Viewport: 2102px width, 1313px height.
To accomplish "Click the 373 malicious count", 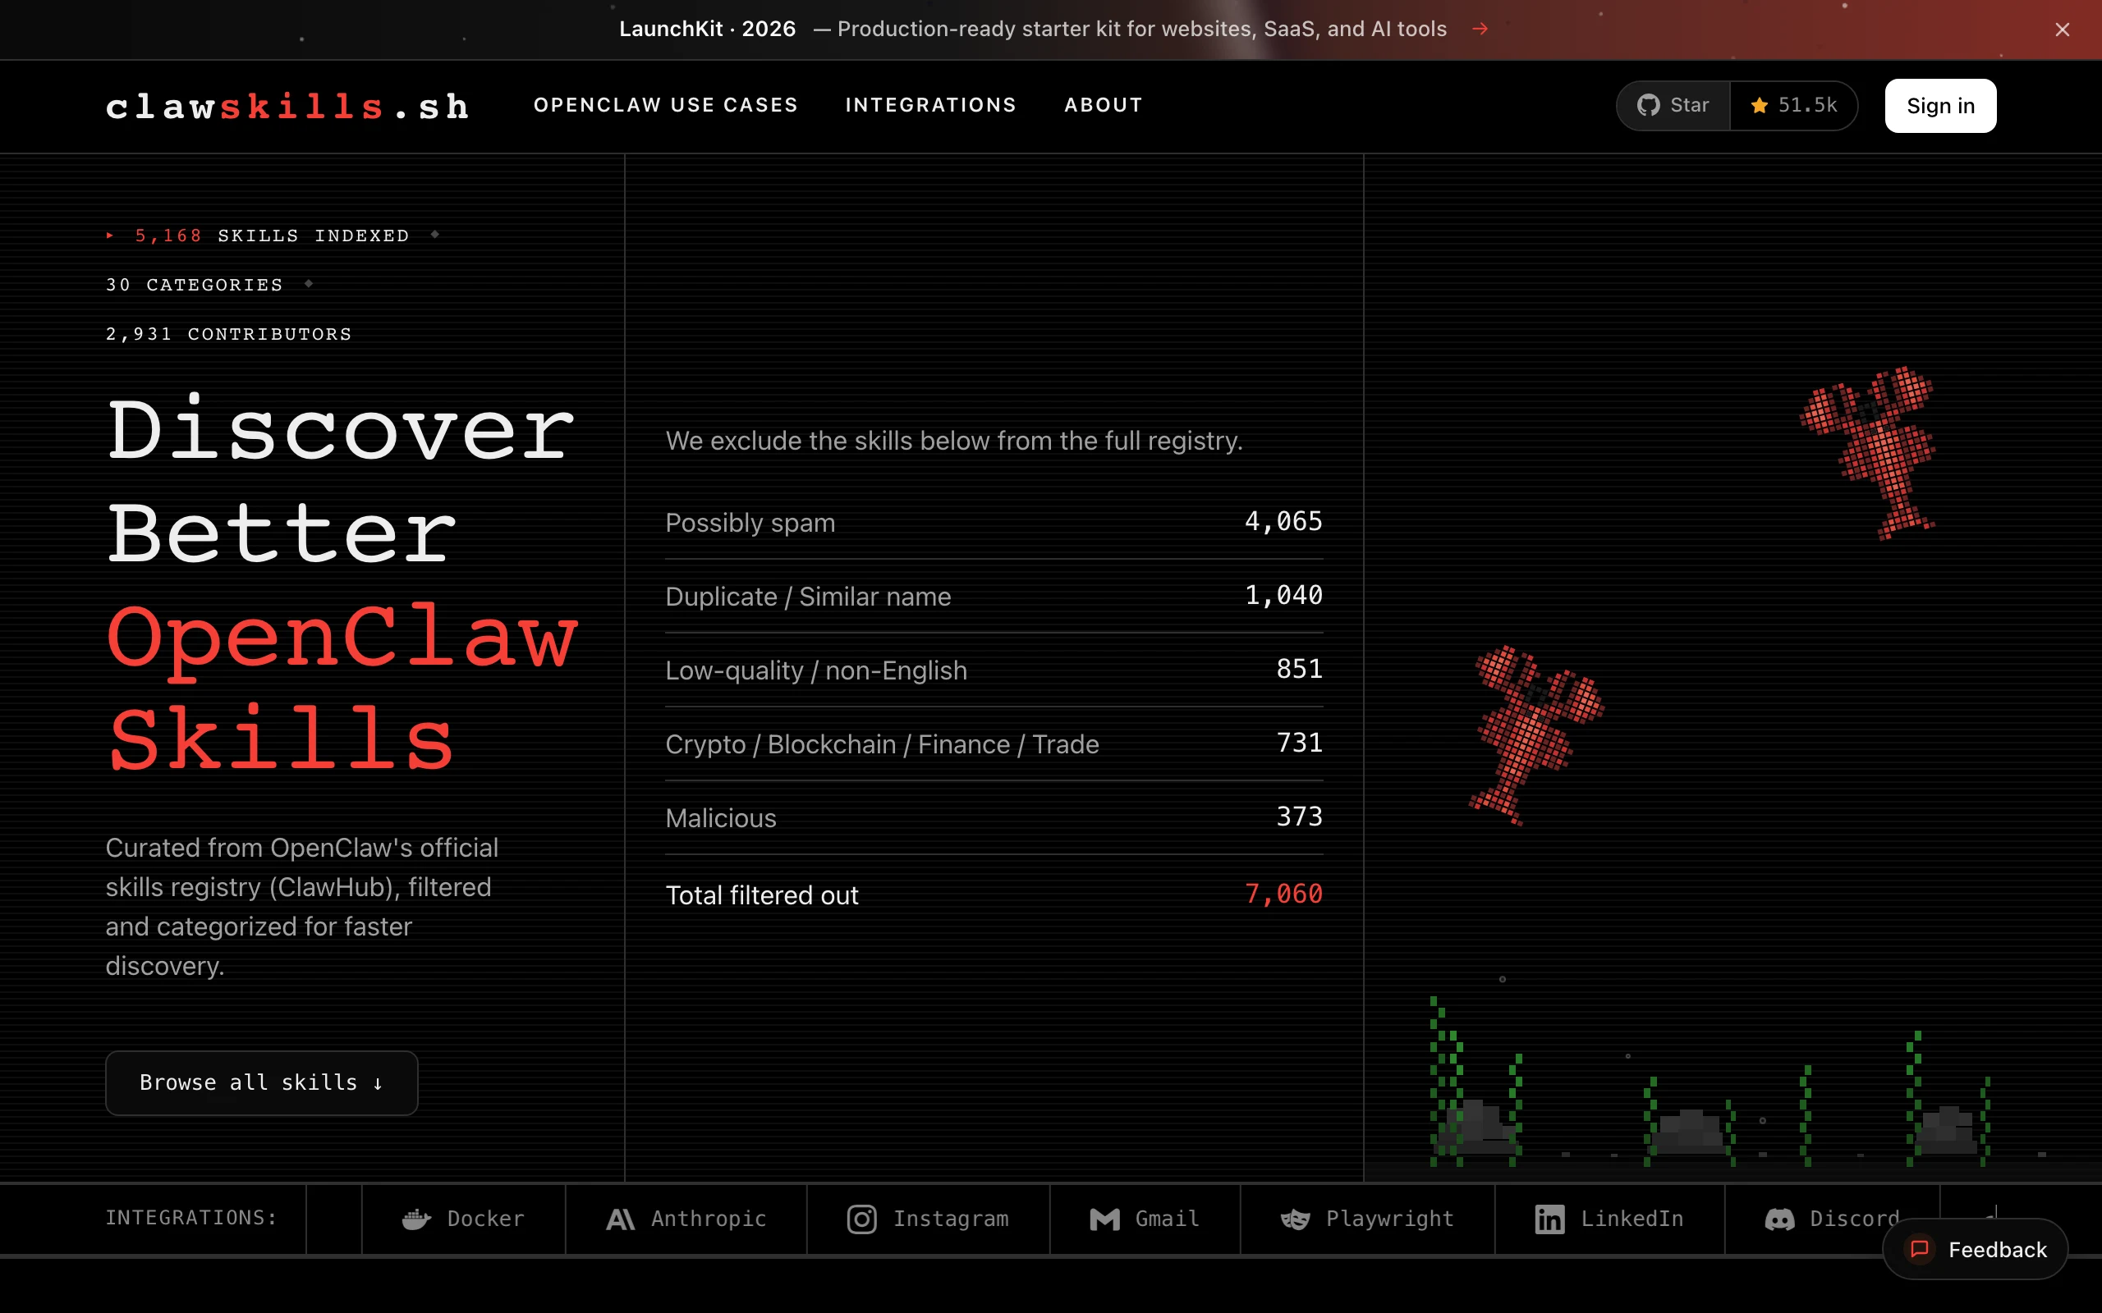I will 1300,817.
